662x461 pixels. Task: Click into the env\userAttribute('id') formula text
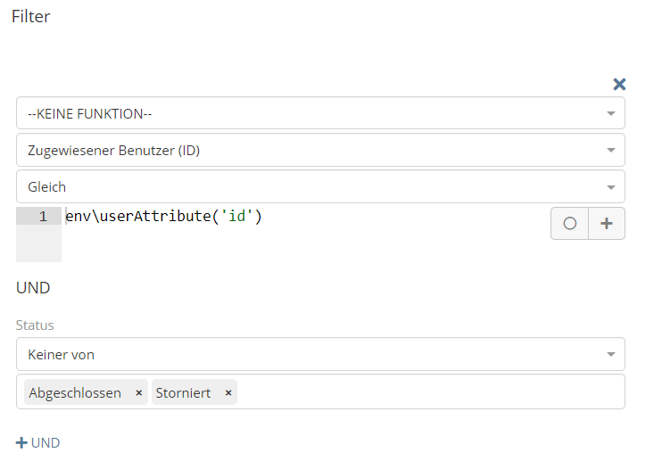163,217
